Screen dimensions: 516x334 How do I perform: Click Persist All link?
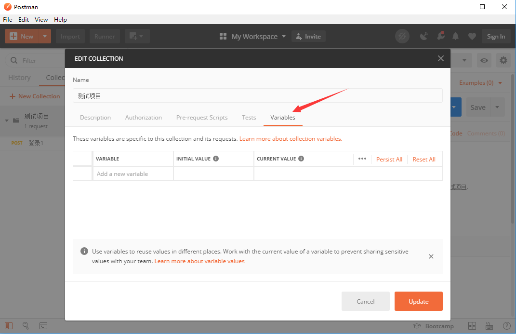tap(389, 159)
